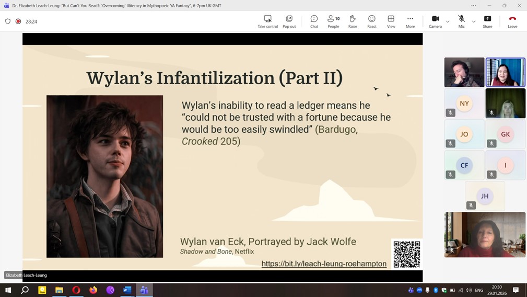Toggle the Camera on or off

point(435,21)
